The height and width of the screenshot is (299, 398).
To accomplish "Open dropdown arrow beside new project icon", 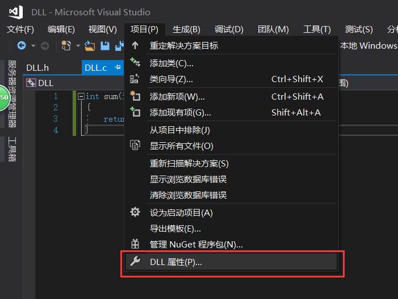I will tap(78, 46).
